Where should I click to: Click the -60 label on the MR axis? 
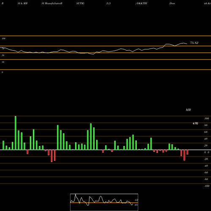coord(206,173)
